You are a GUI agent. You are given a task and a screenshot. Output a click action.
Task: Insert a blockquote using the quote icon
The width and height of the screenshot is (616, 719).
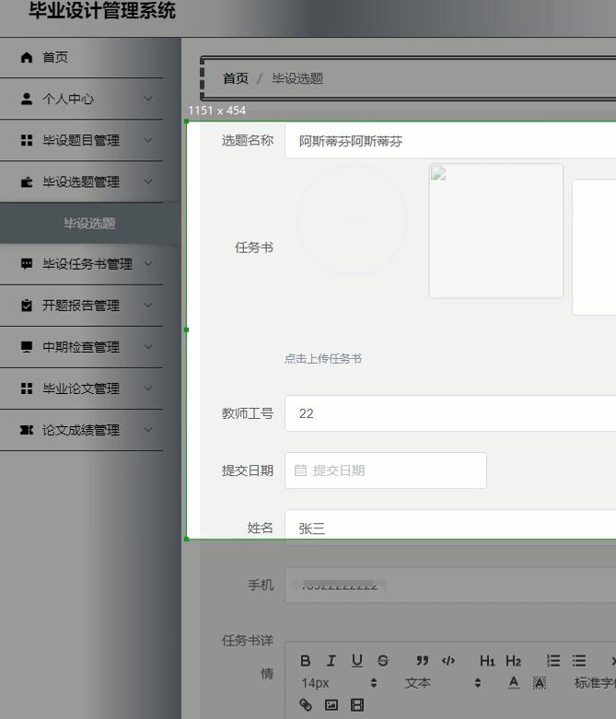pyautogui.click(x=422, y=660)
